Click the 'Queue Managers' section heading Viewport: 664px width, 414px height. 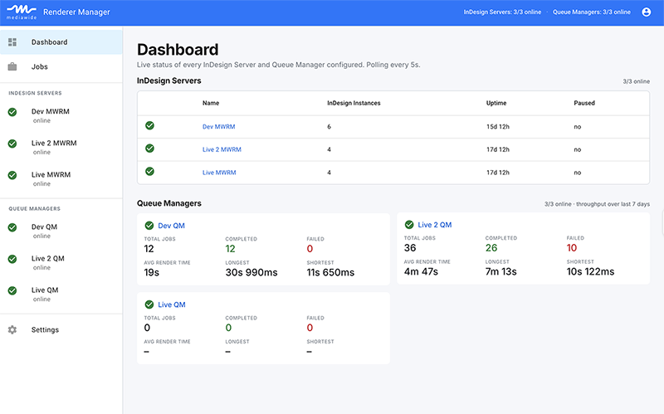coord(169,203)
